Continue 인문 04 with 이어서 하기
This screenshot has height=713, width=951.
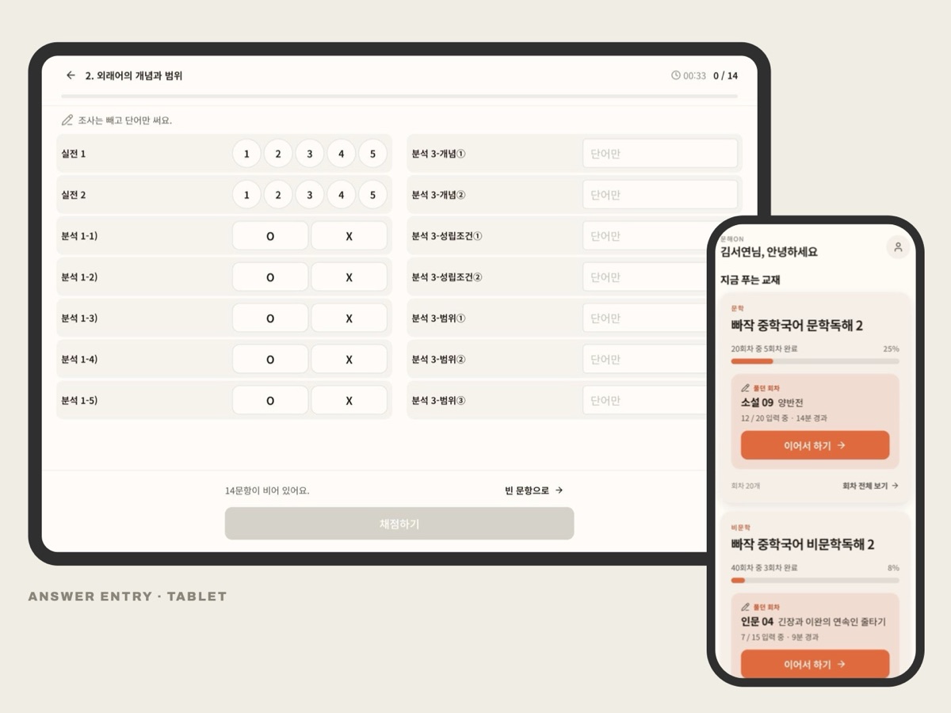pyautogui.click(x=815, y=664)
